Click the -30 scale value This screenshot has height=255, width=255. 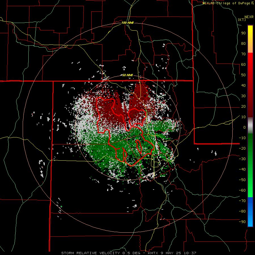click(242, 159)
